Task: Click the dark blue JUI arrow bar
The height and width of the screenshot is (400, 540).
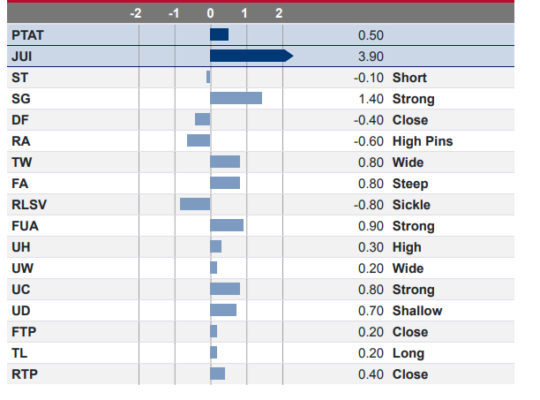Action: point(251,56)
